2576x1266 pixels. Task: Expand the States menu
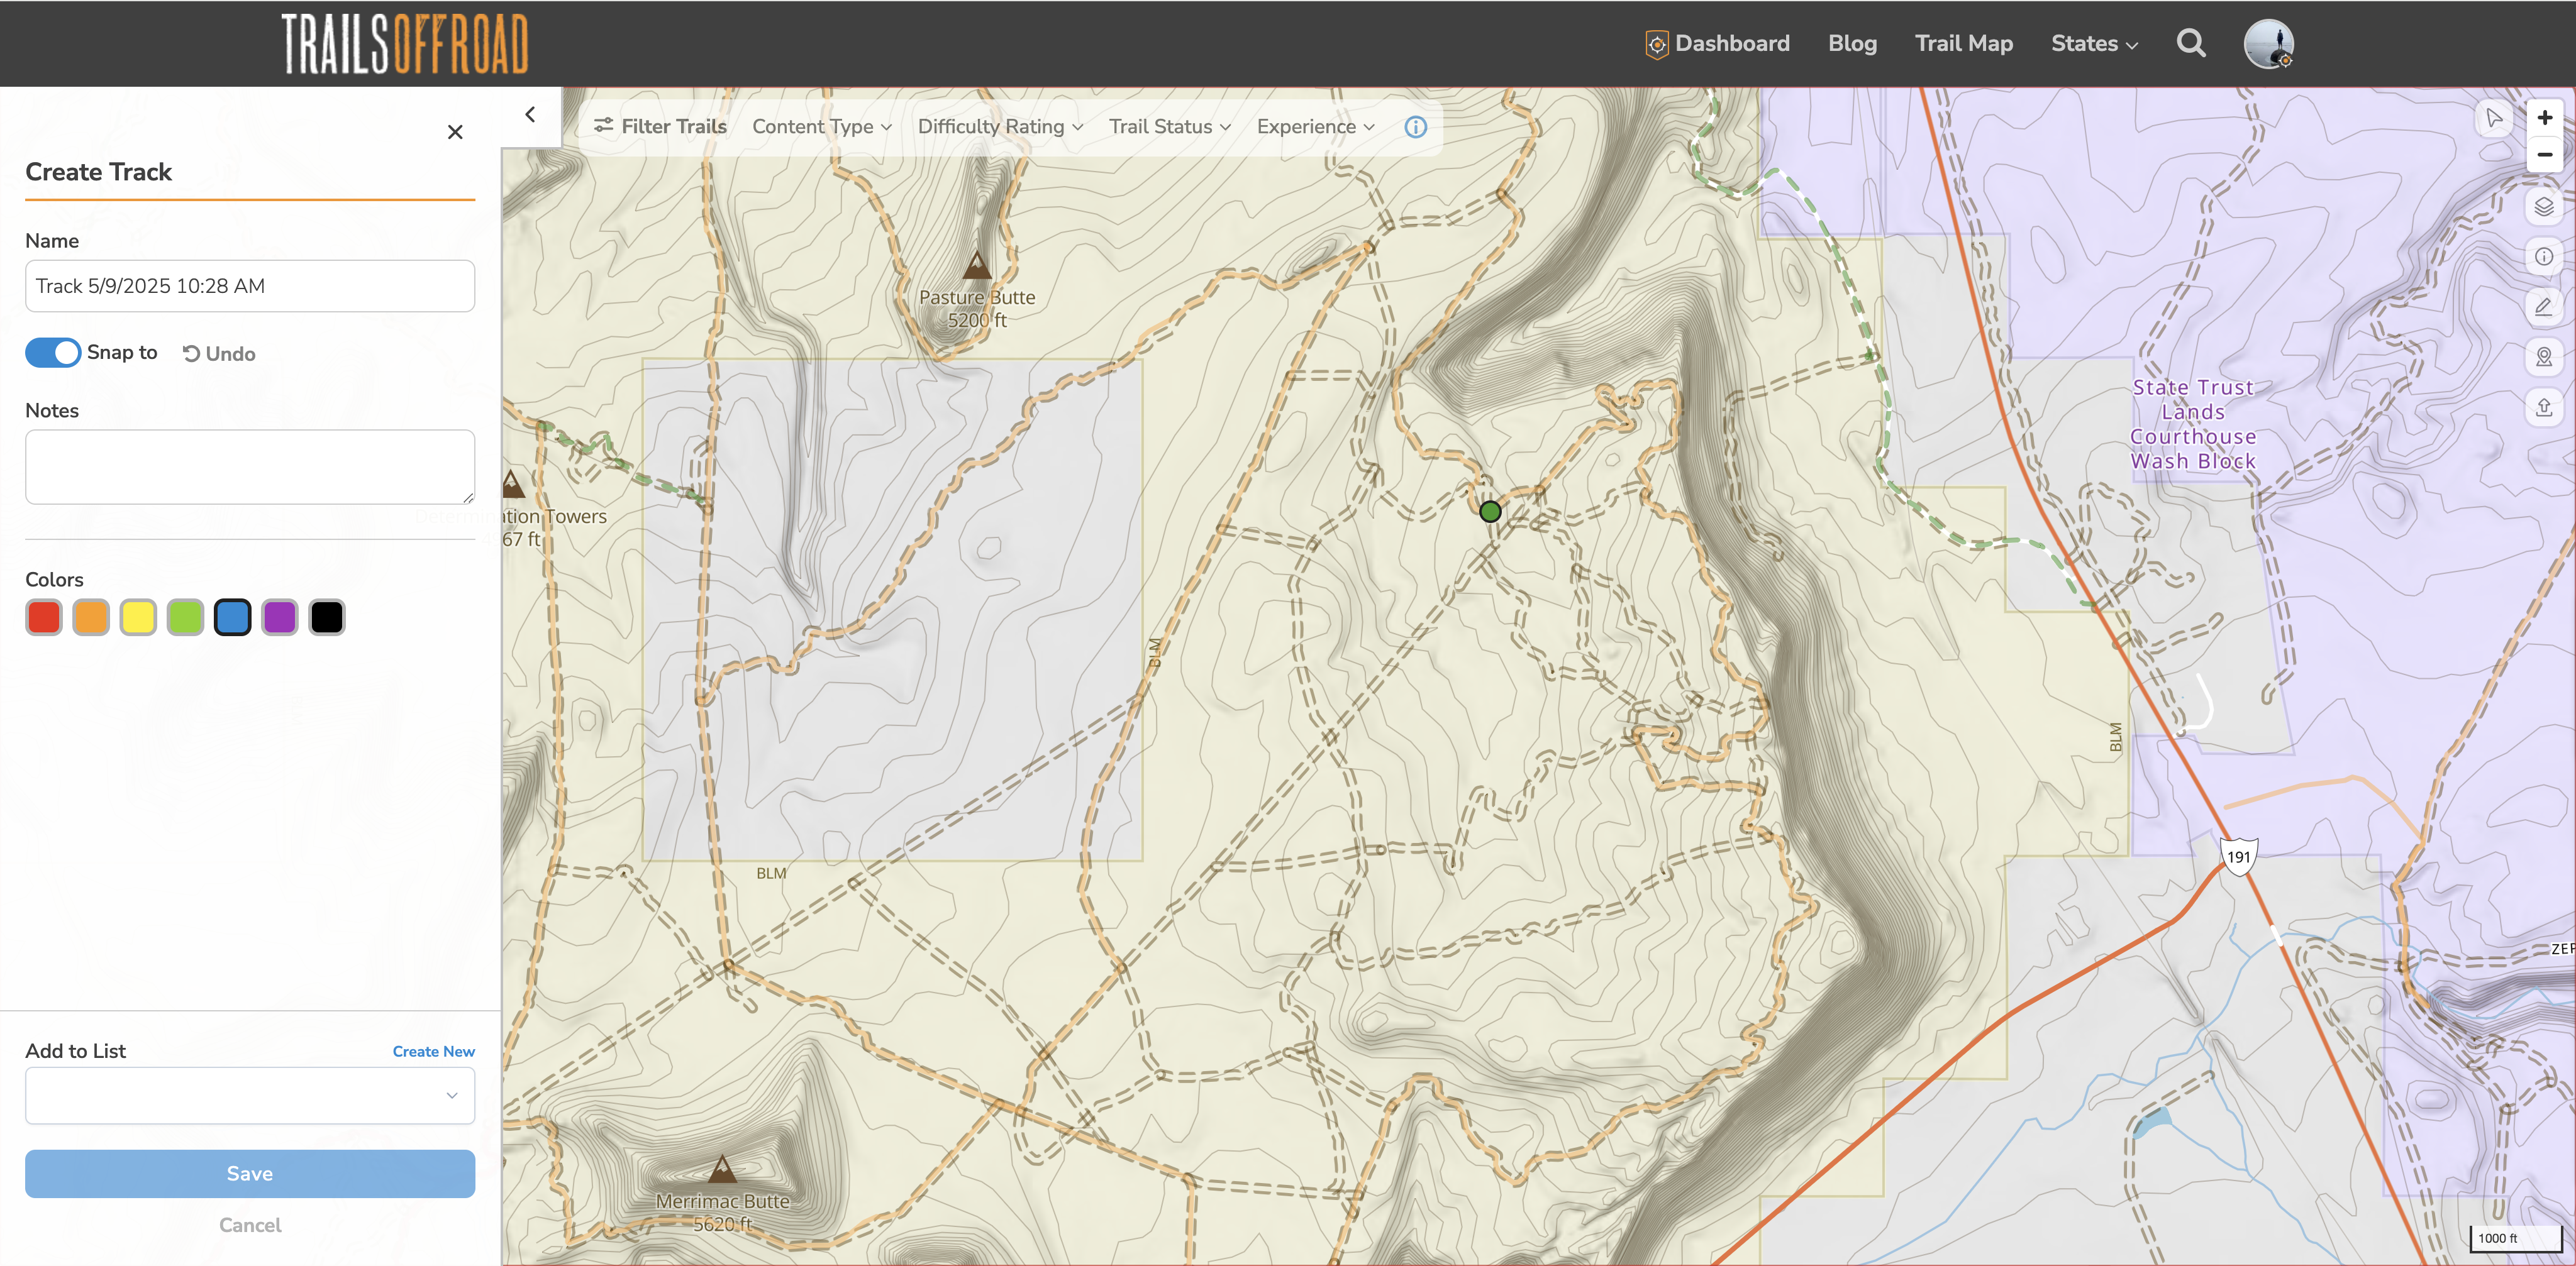2094,43
